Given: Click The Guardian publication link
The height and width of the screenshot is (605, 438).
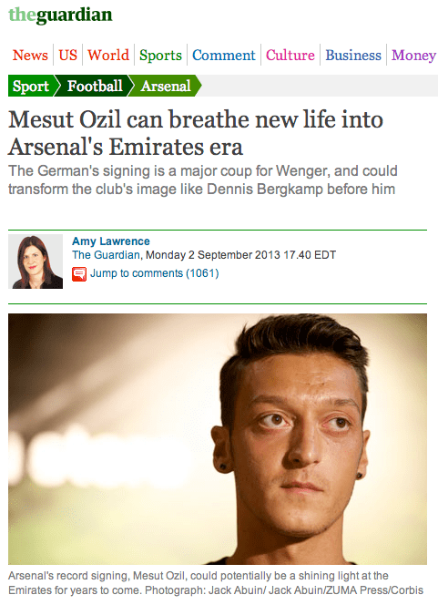Looking at the screenshot, I should pos(106,255).
